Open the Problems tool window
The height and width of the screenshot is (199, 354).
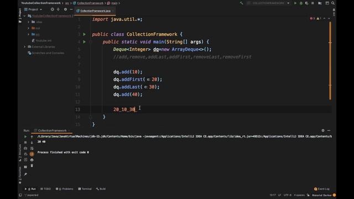coord(64,189)
